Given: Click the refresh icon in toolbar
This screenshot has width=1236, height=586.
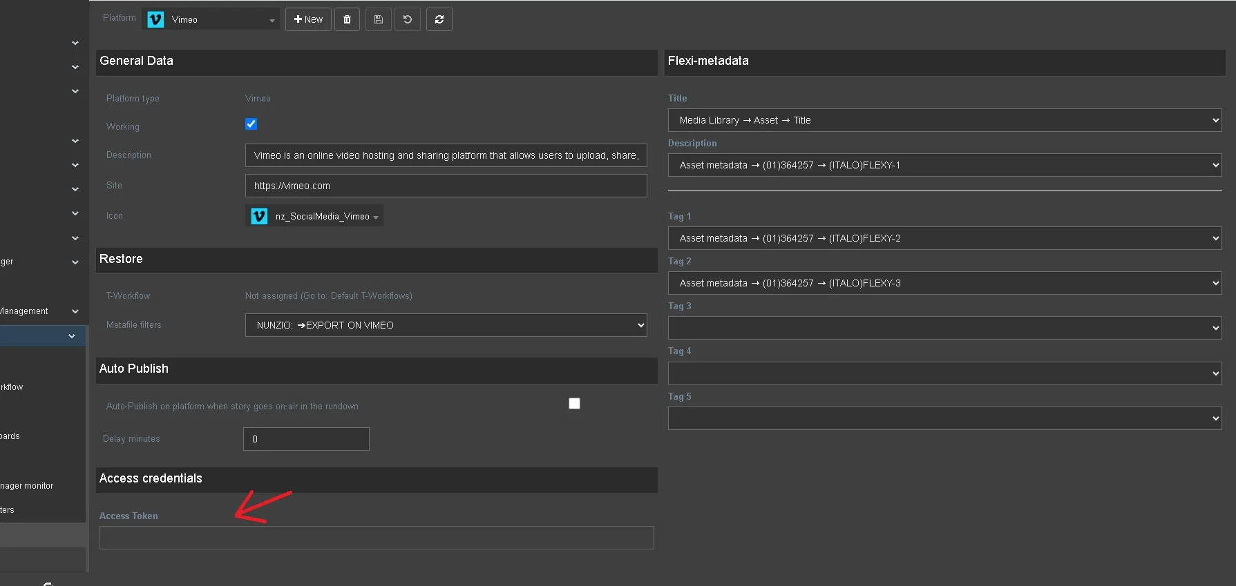Looking at the screenshot, I should click(x=439, y=19).
